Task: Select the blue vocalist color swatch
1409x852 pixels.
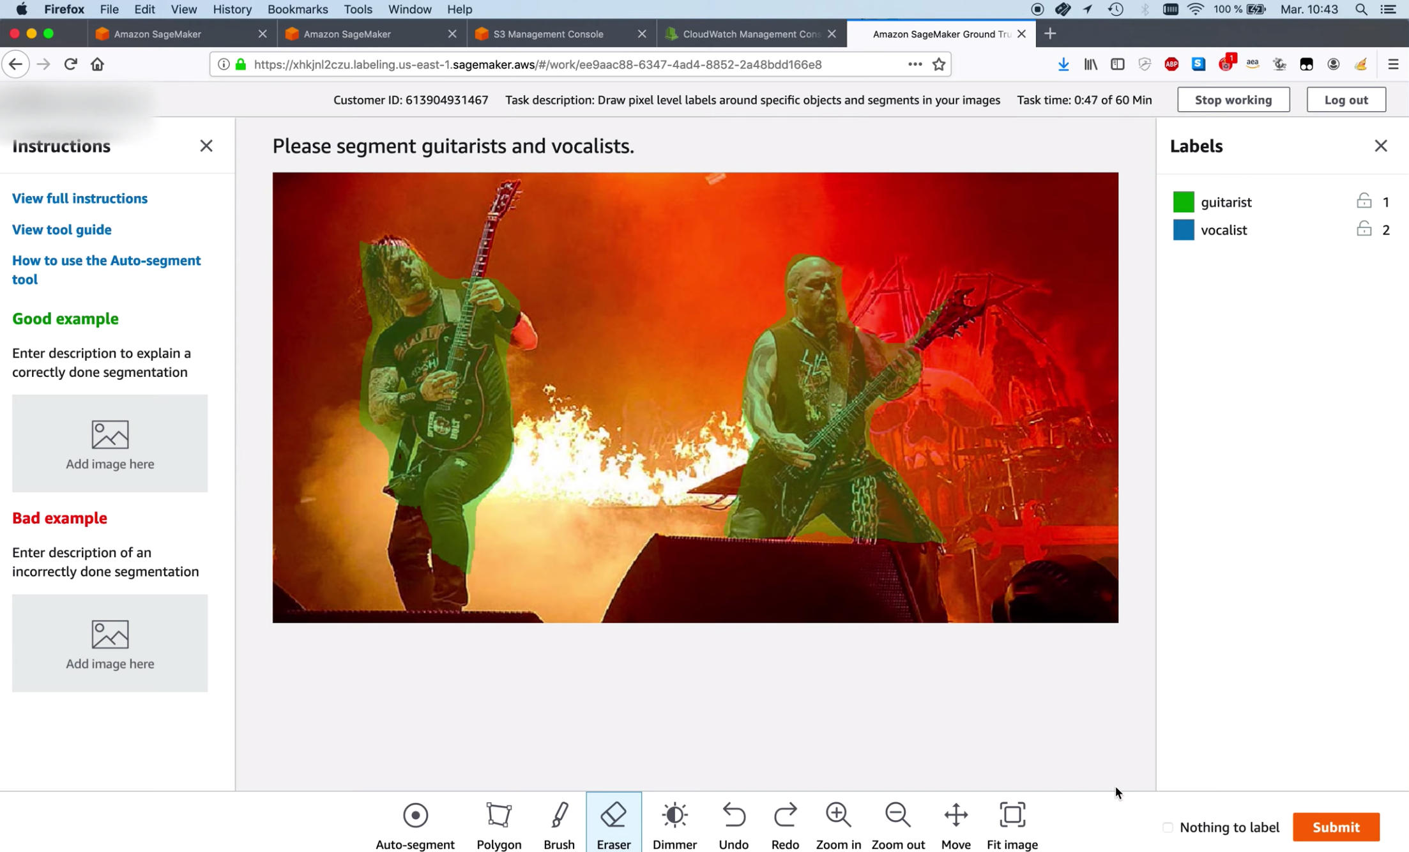Action: pyautogui.click(x=1183, y=230)
